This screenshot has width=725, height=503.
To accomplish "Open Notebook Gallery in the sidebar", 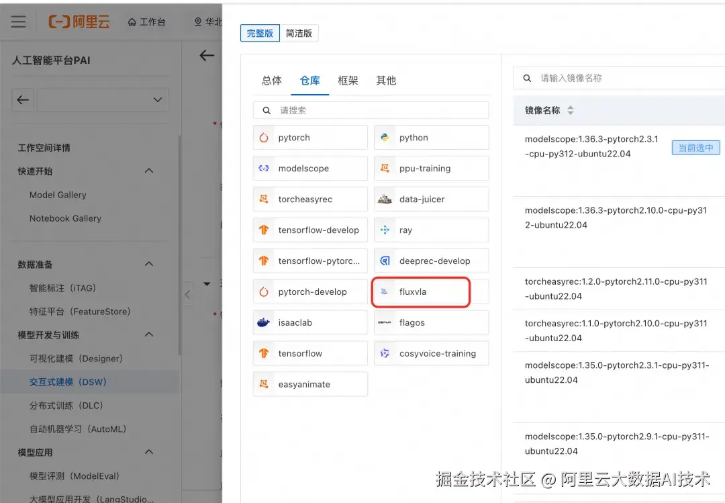I will pos(65,218).
